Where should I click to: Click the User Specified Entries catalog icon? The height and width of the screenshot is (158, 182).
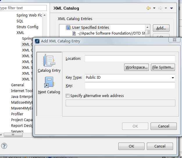pyautogui.click(x=68, y=28)
